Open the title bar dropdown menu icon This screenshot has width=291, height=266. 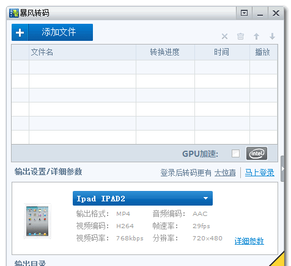click(244, 13)
